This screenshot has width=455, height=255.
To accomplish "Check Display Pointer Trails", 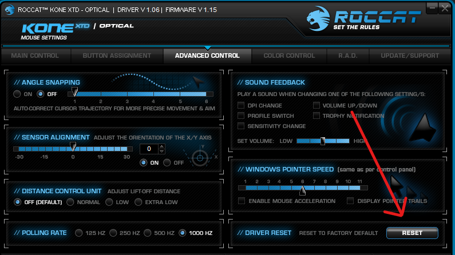I will pyautogui.click(x=350, y=201).
